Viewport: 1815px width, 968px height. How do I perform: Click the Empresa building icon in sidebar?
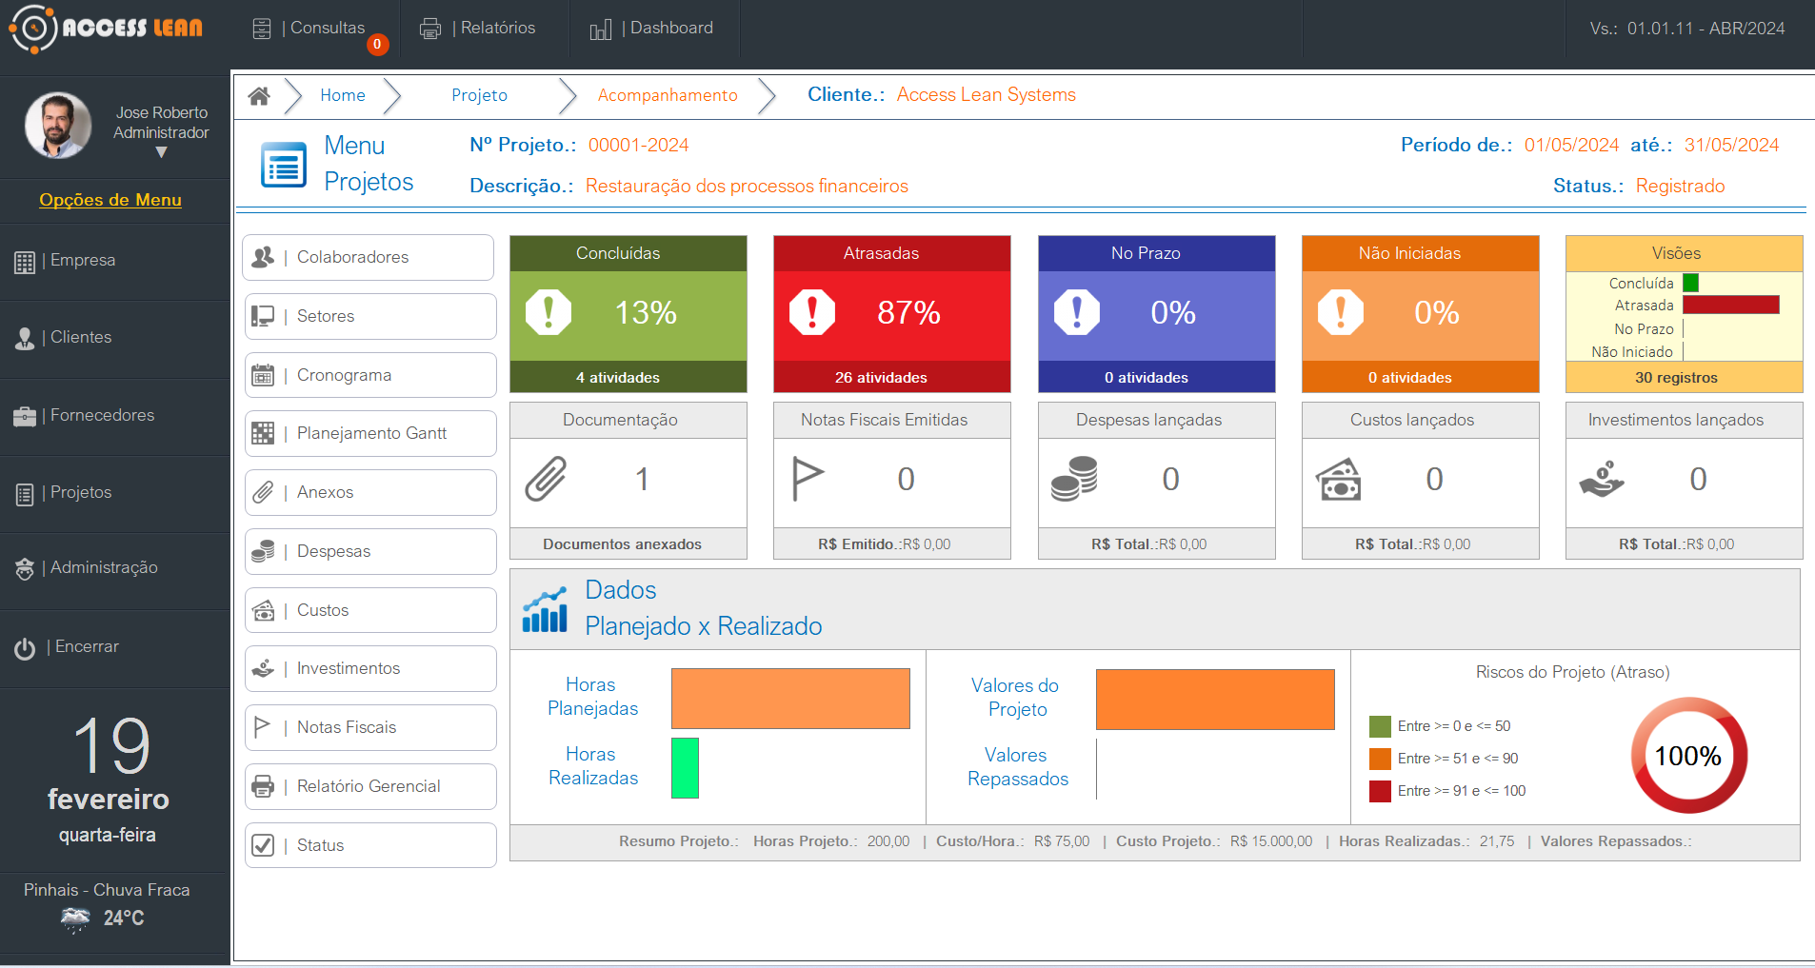25,262
